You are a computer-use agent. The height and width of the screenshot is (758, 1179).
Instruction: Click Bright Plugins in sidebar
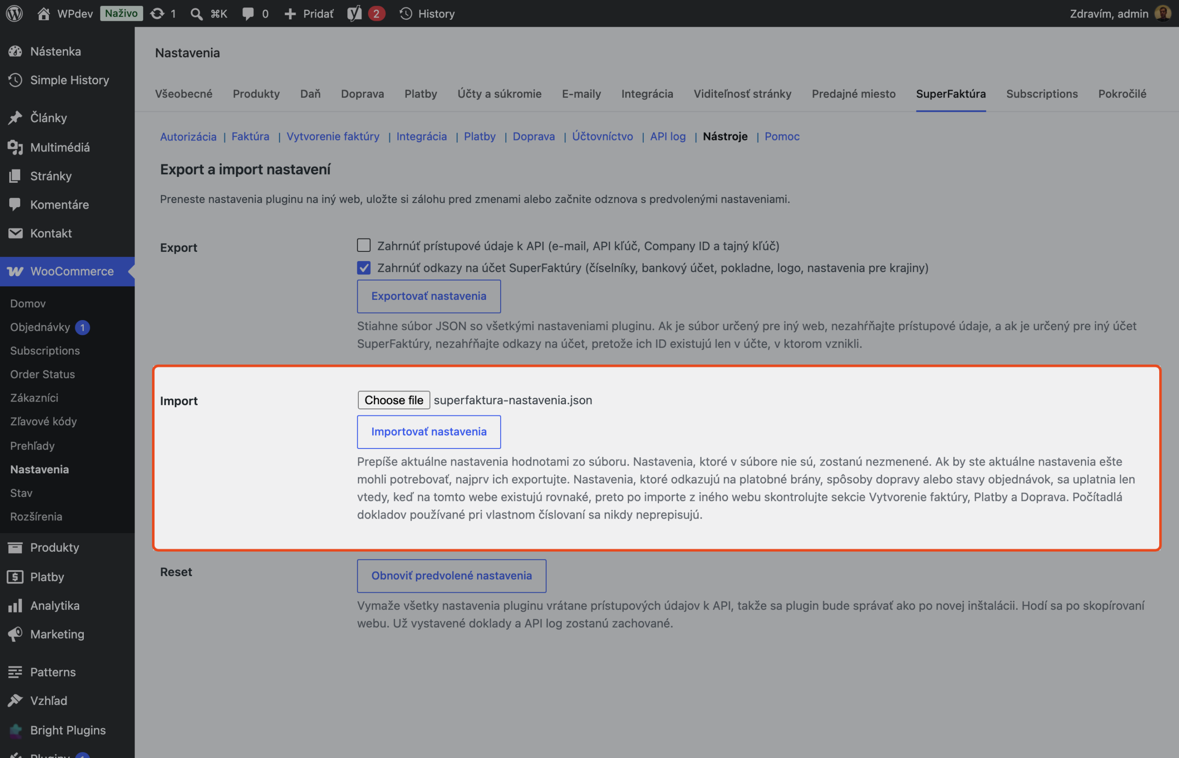67,730
